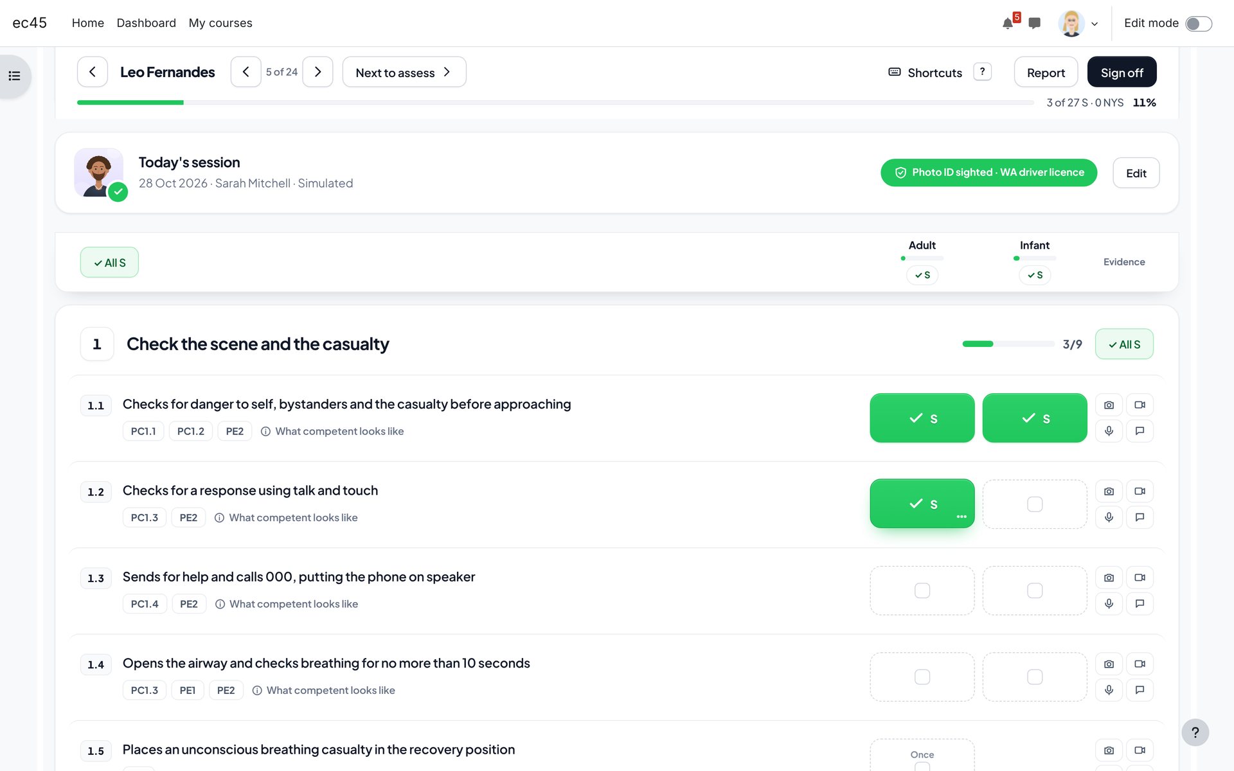
Task: Toggle the Adult S result for criterion 1.1
Action: (x=922, y=418)
